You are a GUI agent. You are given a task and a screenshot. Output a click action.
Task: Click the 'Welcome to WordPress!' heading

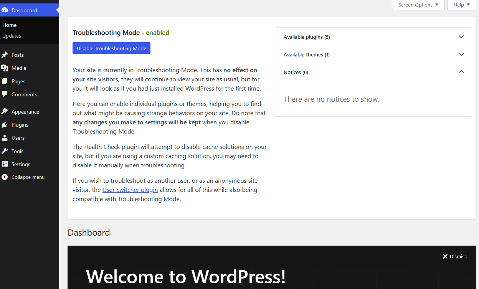coord(186,276)
